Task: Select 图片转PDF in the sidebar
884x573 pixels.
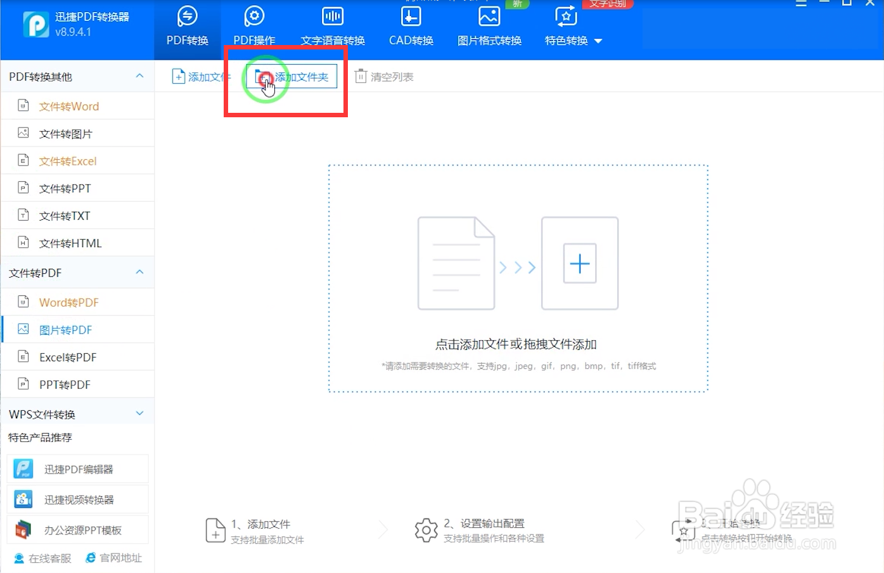Action: (x=77, y=329)
